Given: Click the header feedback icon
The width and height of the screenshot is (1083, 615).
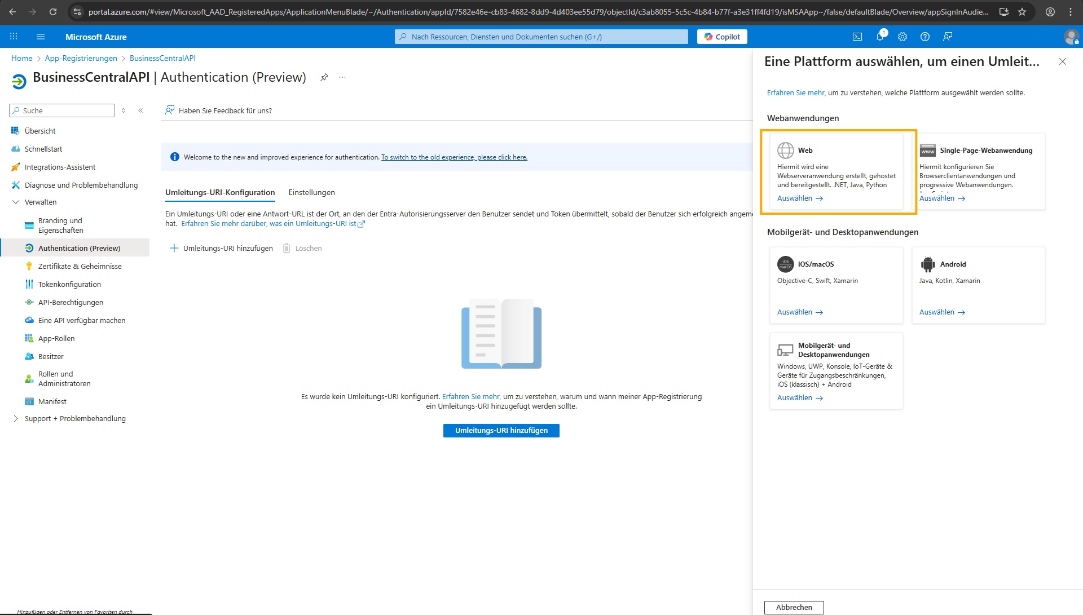Looking at the screenshot, I should coord(948,37).
